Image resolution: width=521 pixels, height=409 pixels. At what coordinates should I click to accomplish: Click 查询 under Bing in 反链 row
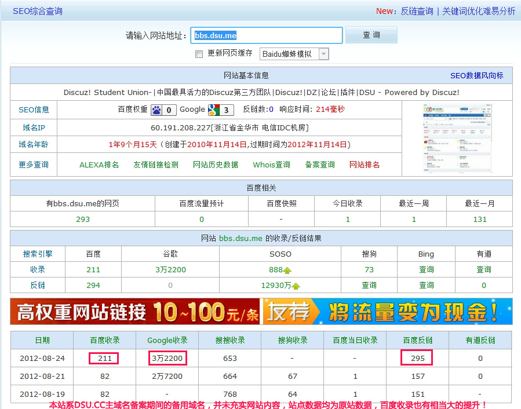pos(427,286)
